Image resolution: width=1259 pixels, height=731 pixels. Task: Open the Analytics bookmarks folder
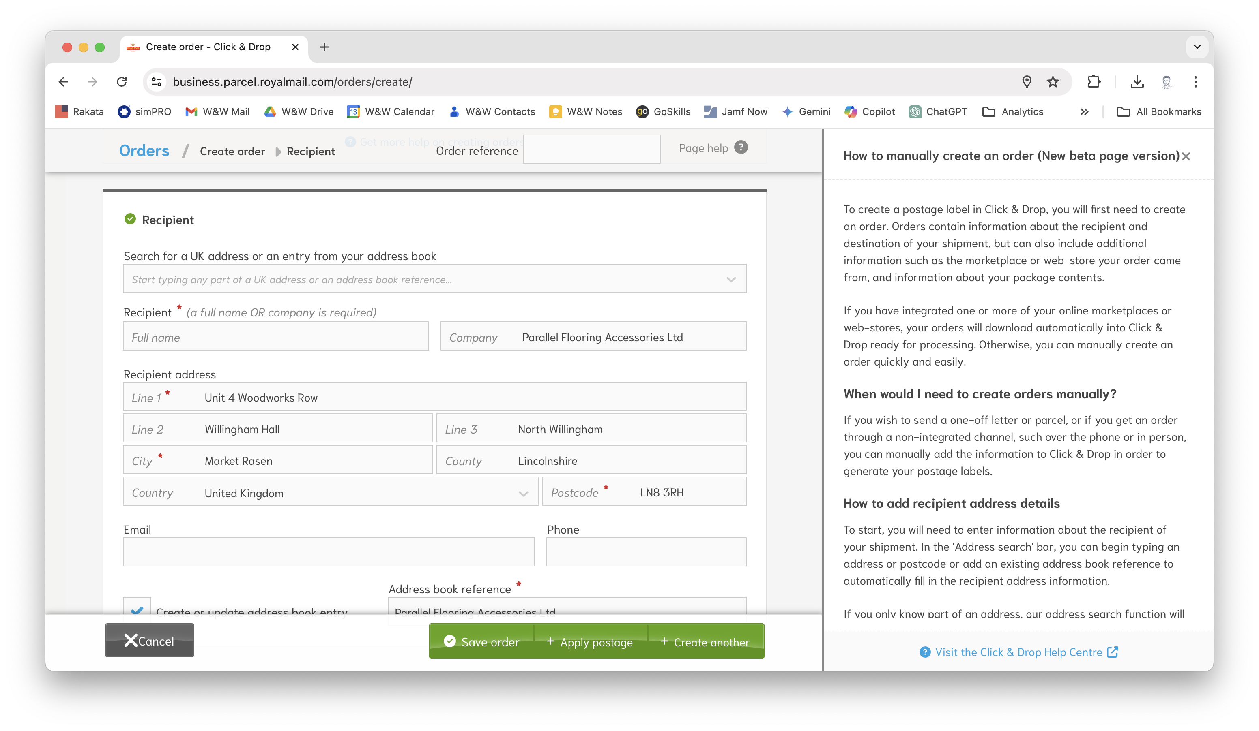point(1012,112)
